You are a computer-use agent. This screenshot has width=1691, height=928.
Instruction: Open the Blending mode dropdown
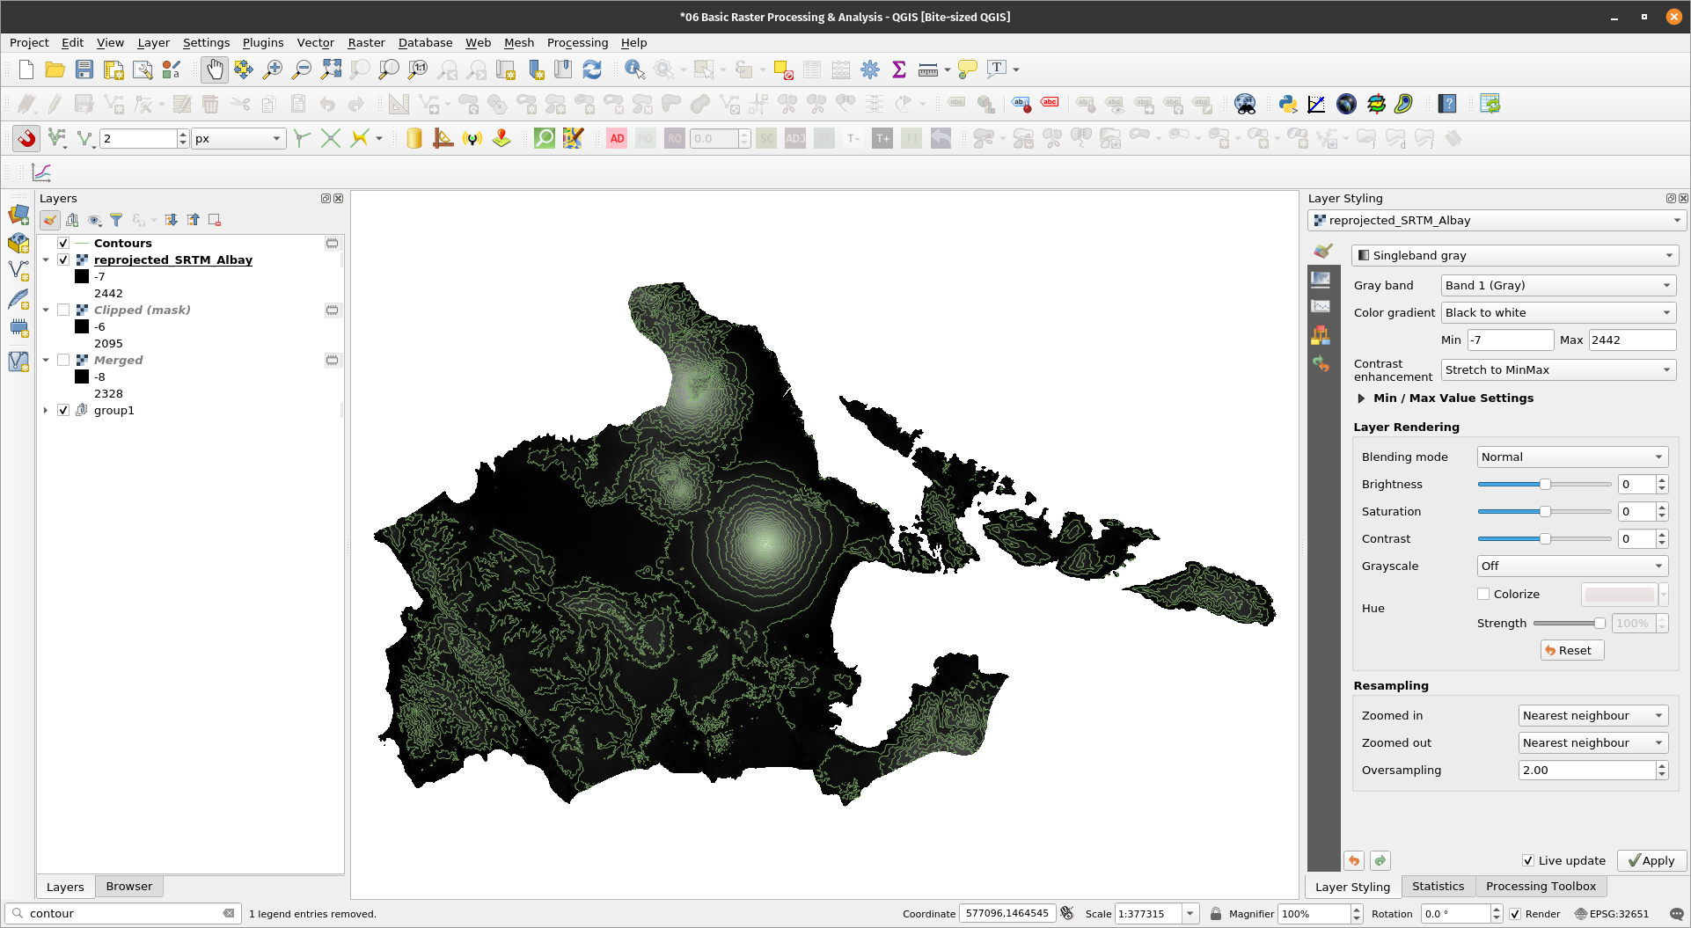[x=1571, y=457]
